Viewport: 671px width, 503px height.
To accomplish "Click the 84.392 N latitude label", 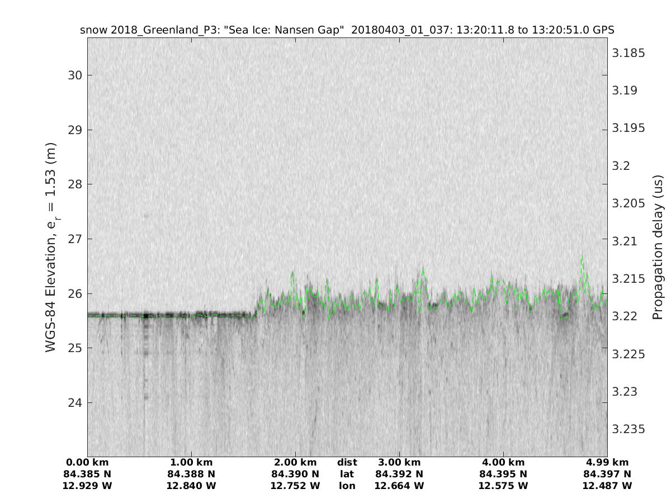I will point(399,474).
